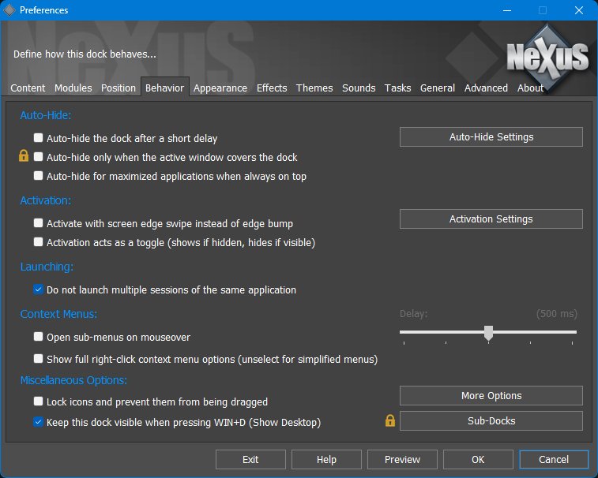Open Auto-Hide Settings

coord(491,136)
